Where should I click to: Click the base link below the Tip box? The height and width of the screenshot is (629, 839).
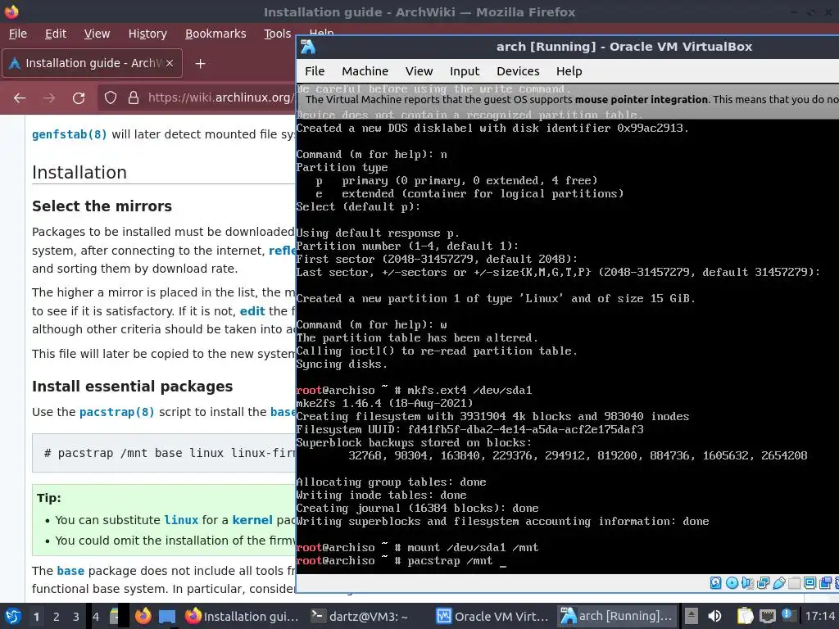[70, 571]
